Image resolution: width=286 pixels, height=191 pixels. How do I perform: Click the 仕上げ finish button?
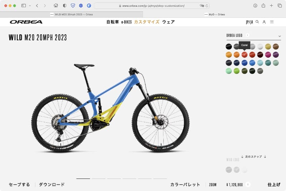(x=274, y=185)
